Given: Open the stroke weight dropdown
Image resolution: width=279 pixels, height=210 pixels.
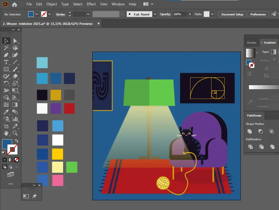Looking at the screenshot, I should [x=88, y=14].
